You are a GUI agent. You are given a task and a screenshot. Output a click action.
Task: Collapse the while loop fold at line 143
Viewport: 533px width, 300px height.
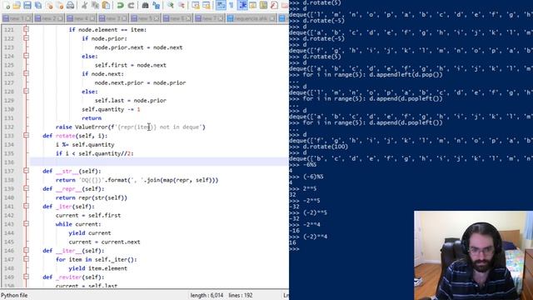(26, 224)
